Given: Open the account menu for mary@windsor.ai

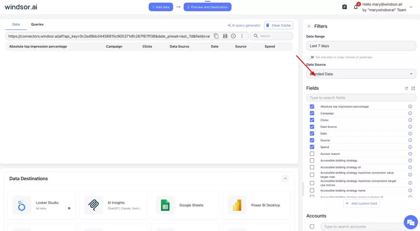Looking at the screenshot, I should pos(410,7).
